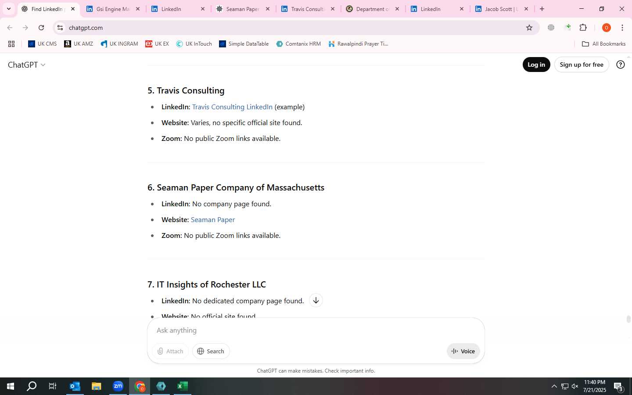632x395 pixels.
Task: Open the globe extension icon in toolbar
Action: [x=551, y=28]
